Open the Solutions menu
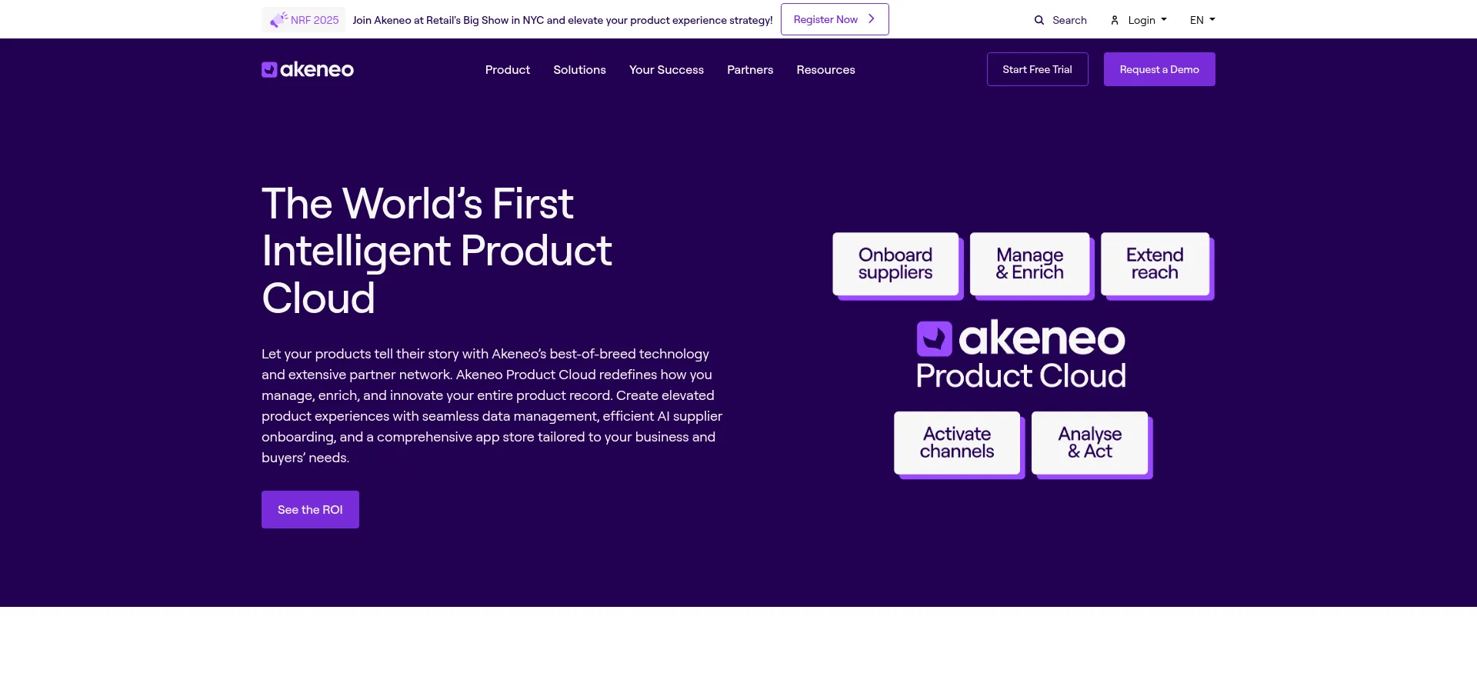This screenshot has height=683, width=1477. pyautogui.click(x=579, y=69)
